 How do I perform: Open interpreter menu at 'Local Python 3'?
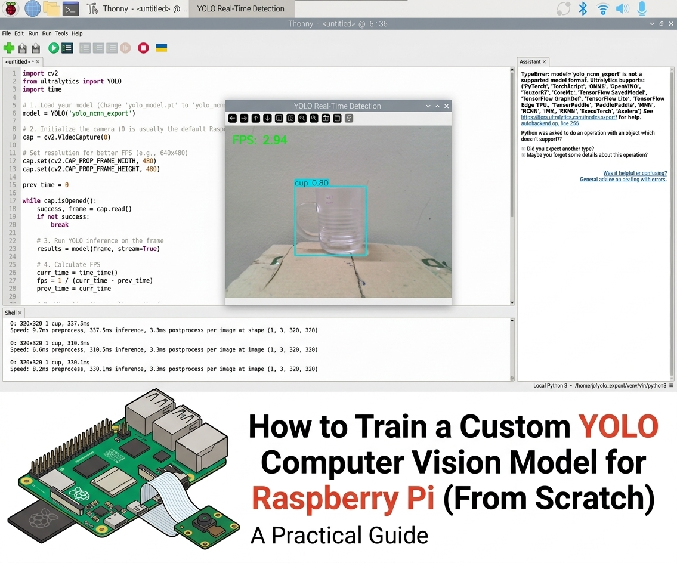550,385
